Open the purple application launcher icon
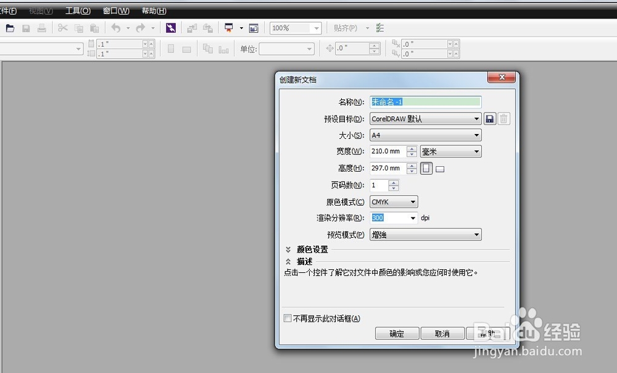The height and width of the screenshot is (373, 617). click(x=171, y=28)
